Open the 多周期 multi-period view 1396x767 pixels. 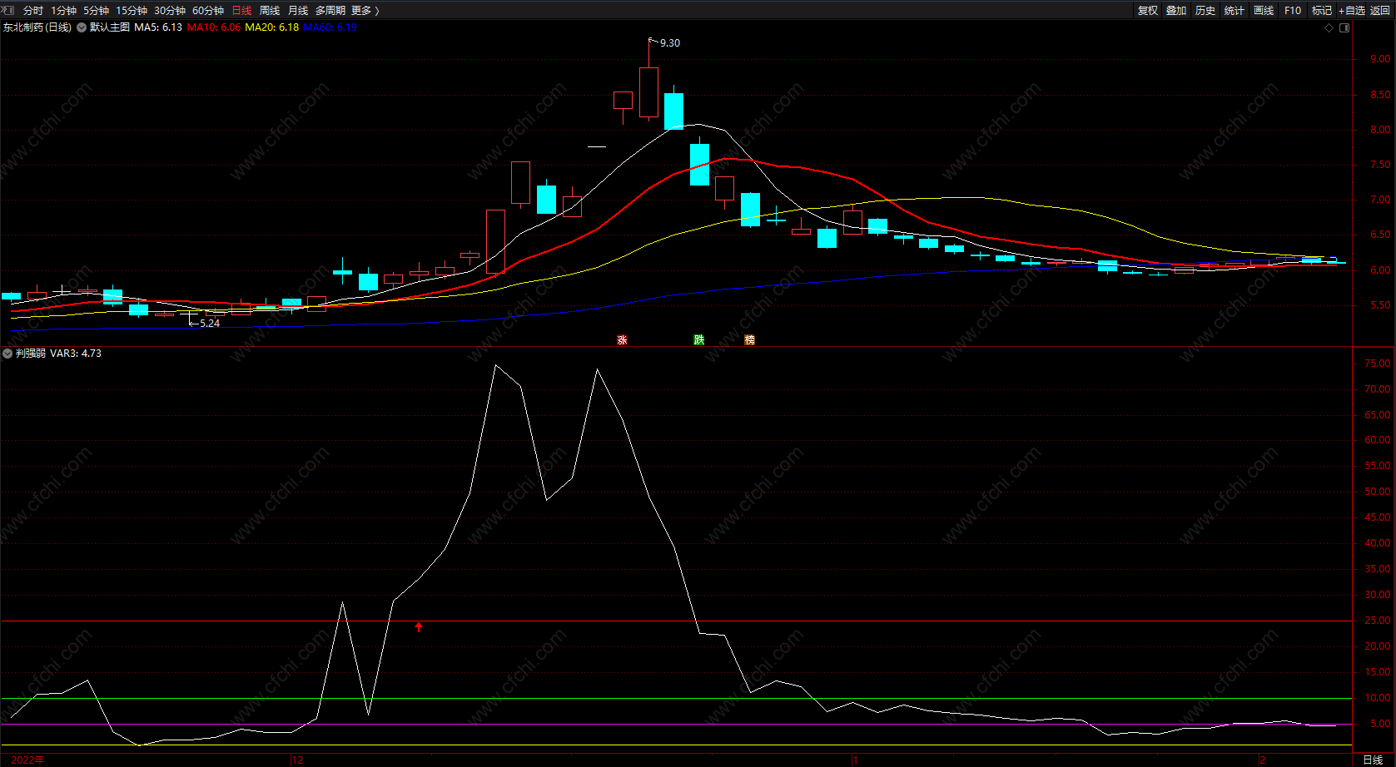330,11
